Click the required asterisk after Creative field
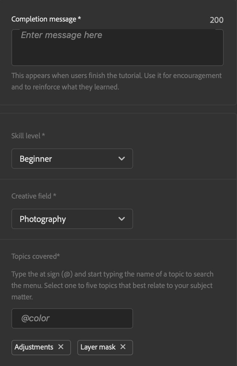The width and height of the screenshot is (237, 366). [x=54, y=195]
